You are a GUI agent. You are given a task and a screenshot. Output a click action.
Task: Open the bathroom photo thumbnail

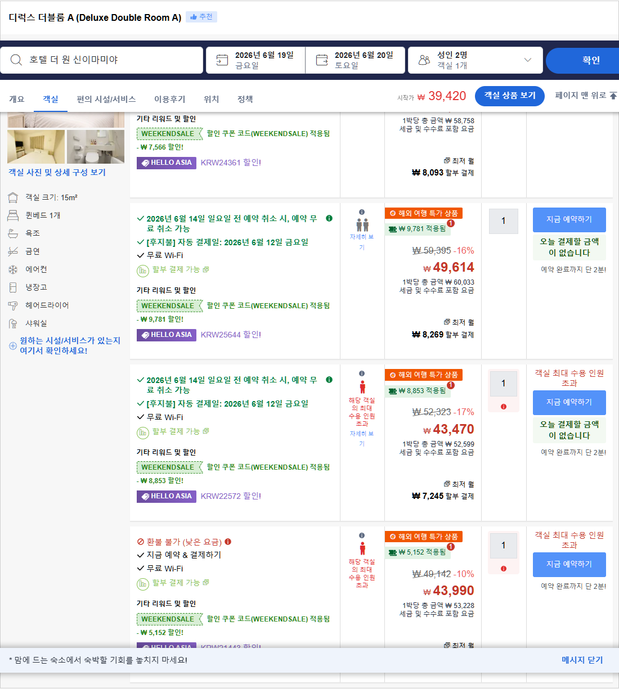point(96,146)
